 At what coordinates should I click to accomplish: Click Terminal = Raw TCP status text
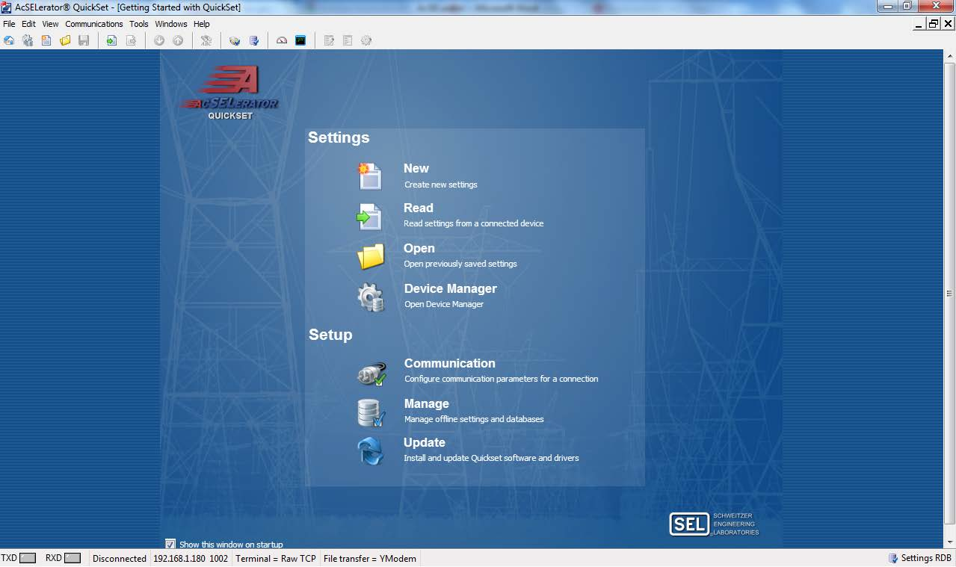click(x=276, y=558)
